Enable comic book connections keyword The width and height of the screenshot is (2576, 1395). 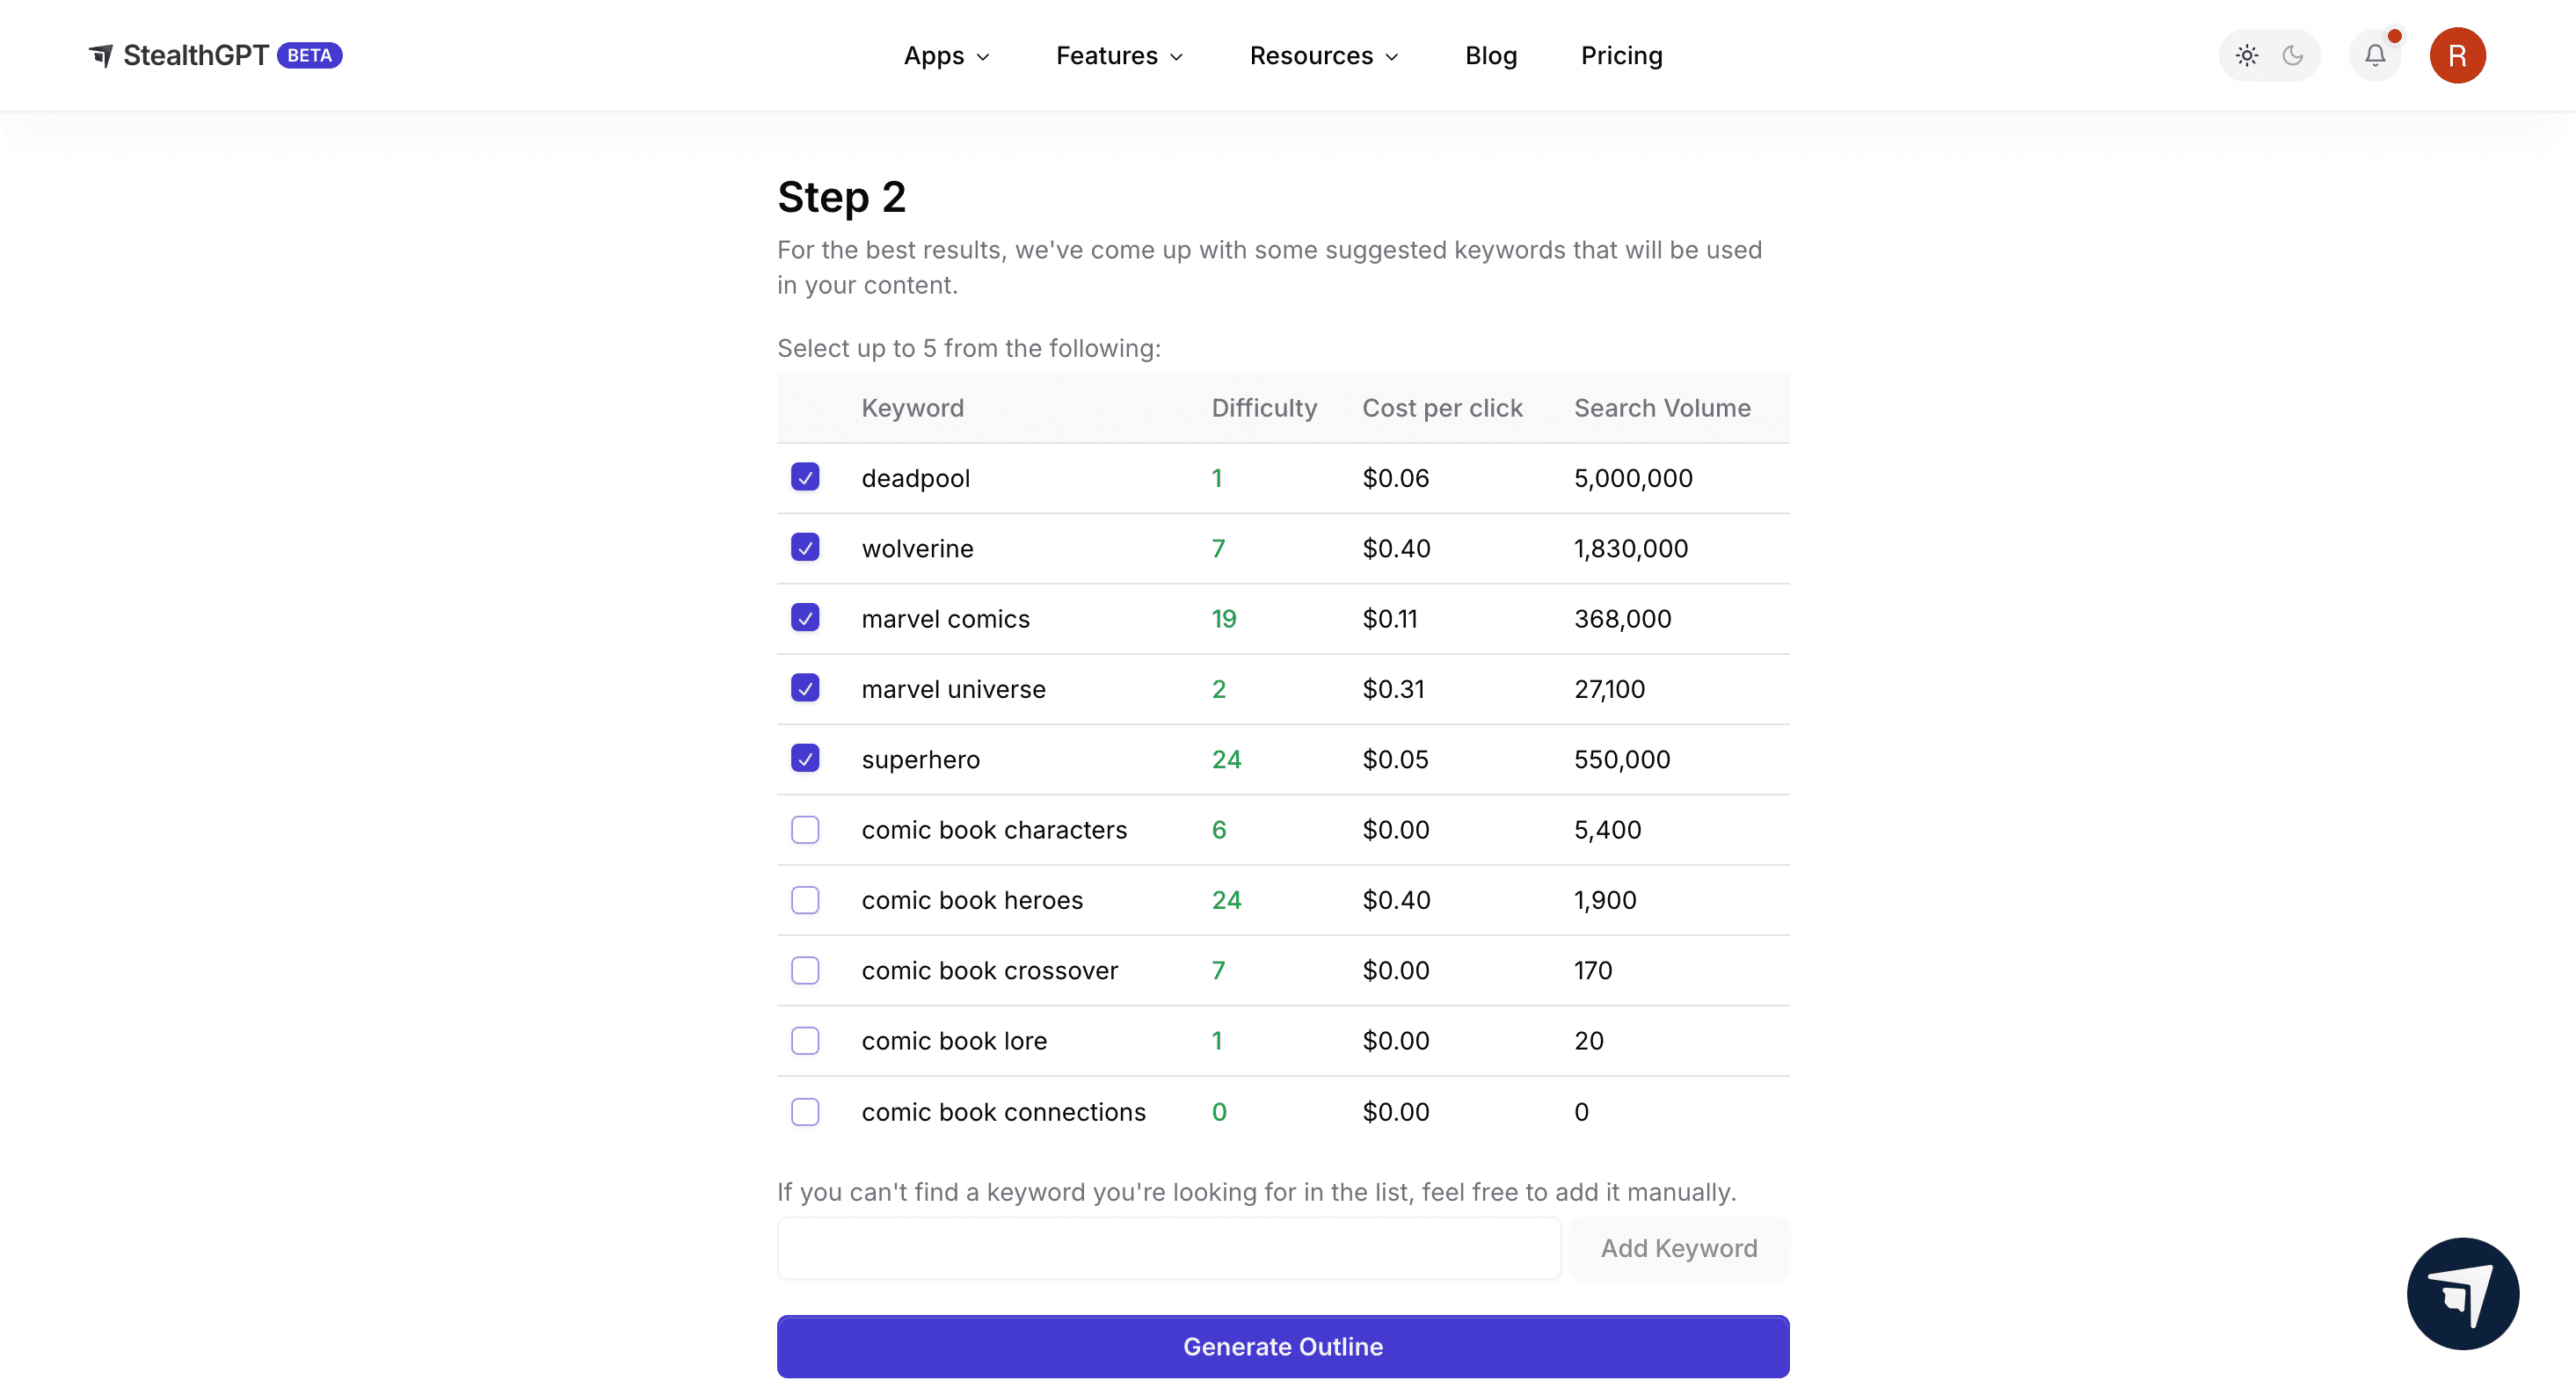click(x=805, y=1111)
